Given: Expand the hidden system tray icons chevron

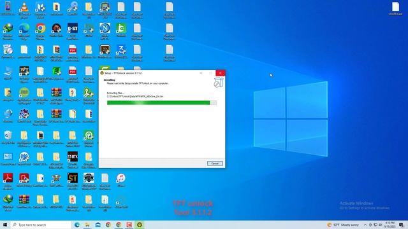Looking at the screenshot, I should pyautogui.click(x=365, y=225).
